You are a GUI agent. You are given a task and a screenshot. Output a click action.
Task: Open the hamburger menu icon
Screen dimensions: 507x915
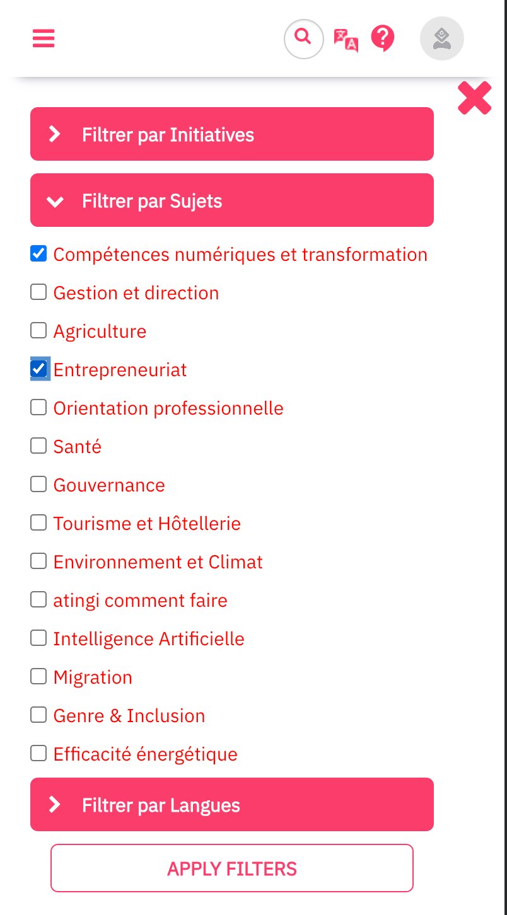(44, 38)
